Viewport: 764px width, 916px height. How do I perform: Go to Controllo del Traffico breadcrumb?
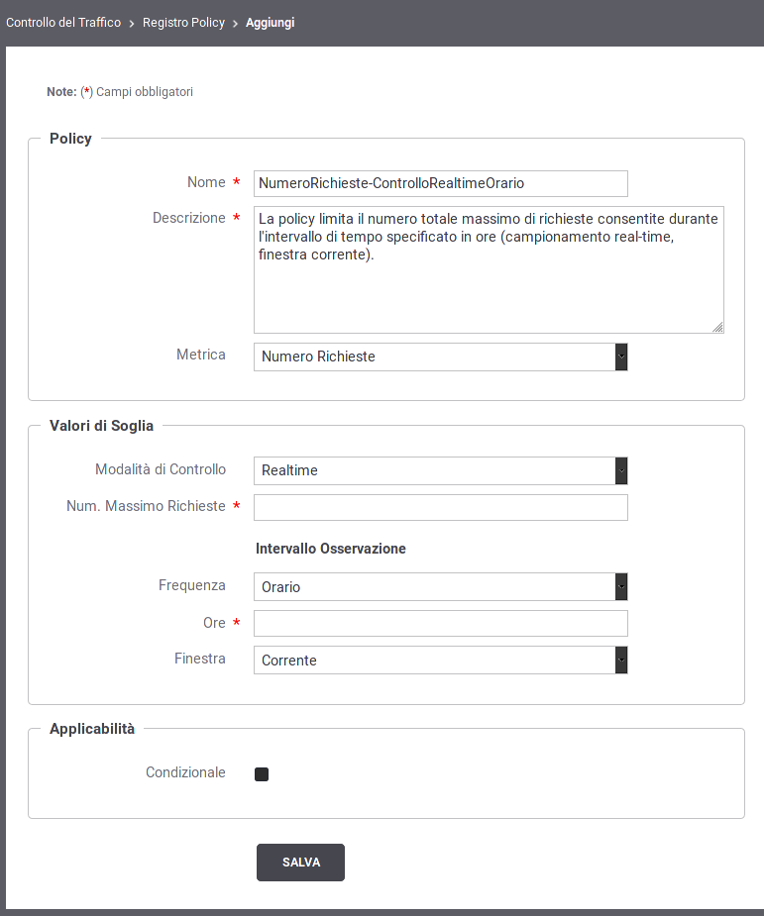click(63, 22)
